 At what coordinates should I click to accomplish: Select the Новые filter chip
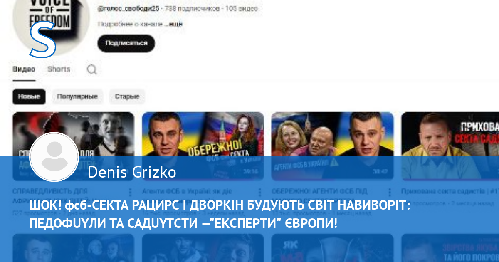[29, 96]
